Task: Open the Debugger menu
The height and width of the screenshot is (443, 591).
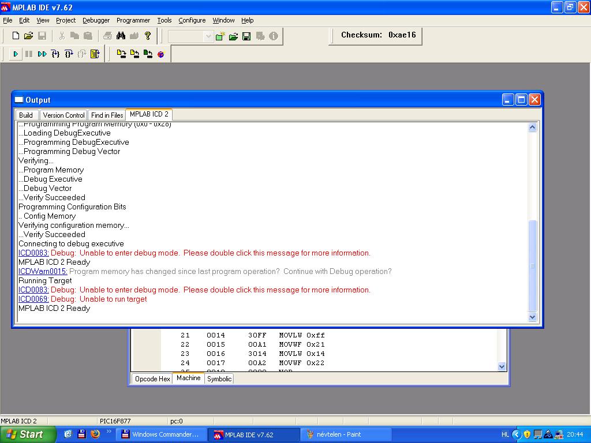Action: [96, 20]
